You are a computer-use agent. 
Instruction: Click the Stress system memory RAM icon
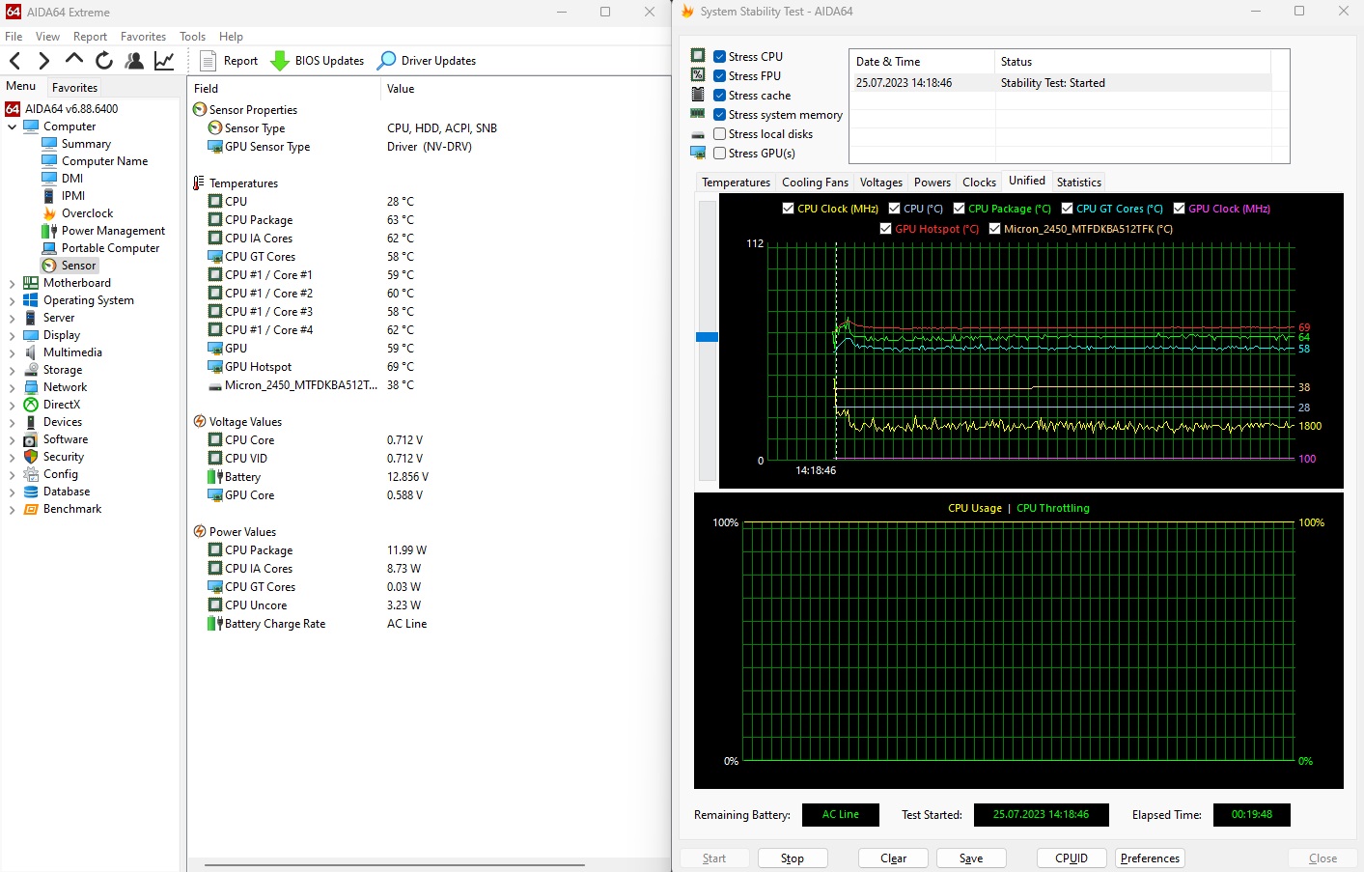pyautogui.click(x=698, y=114)
